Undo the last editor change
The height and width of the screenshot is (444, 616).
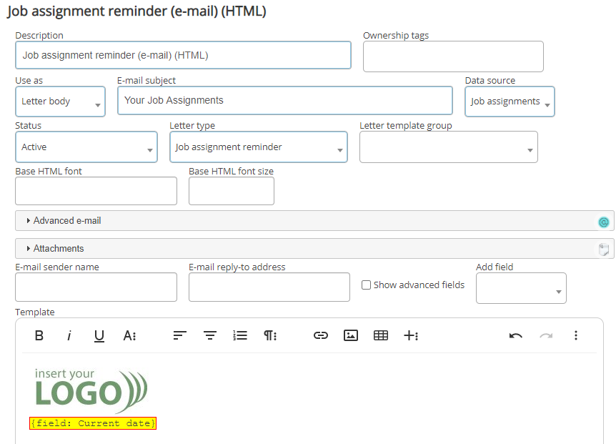[x=516, y=335]
